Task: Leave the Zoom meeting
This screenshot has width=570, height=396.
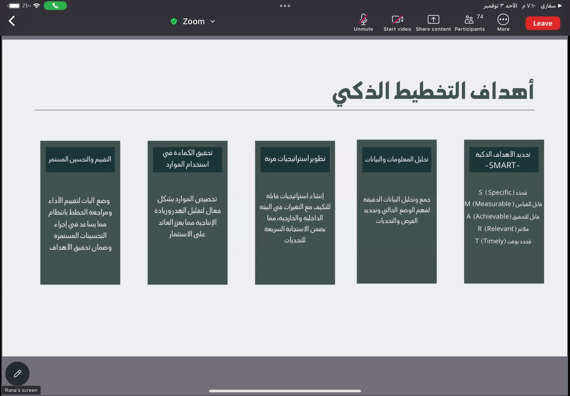Action: (x=542, y=23)
